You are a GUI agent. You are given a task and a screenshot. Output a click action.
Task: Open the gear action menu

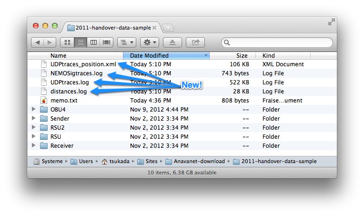tap(150, 42)
